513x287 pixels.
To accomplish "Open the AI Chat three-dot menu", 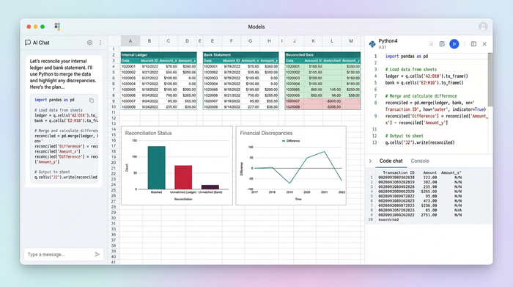I will tap(100, 43).
